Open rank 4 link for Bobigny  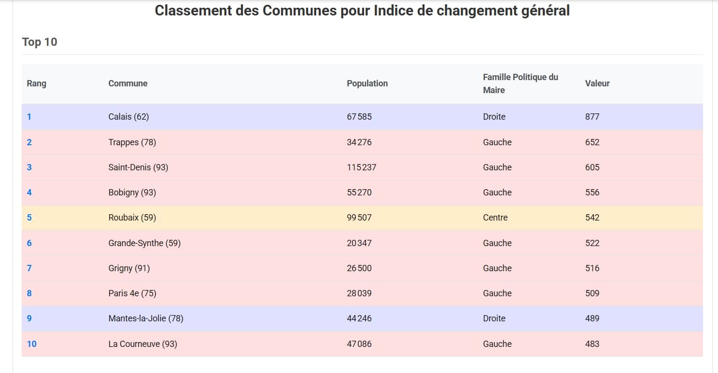[29, 193]
